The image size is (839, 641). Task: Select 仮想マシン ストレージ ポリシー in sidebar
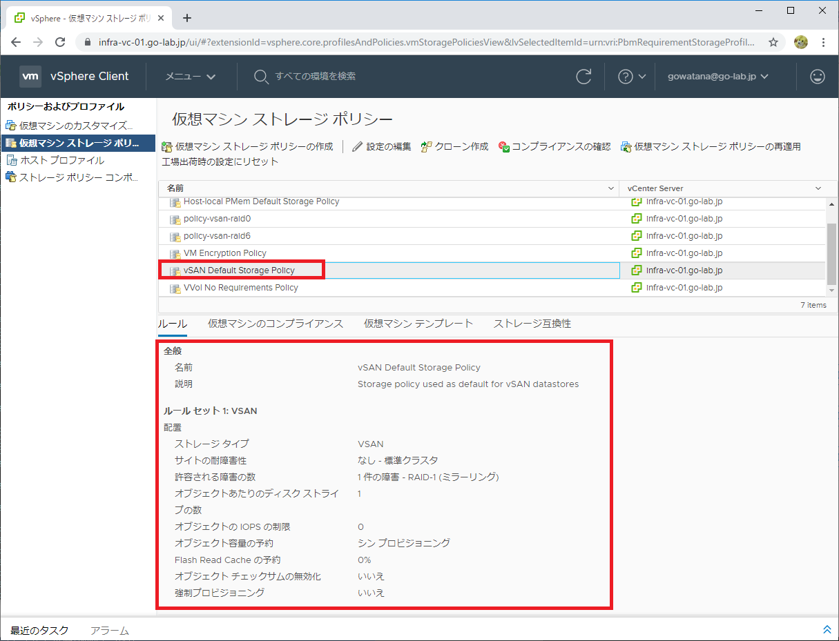[x=78, y=143]
